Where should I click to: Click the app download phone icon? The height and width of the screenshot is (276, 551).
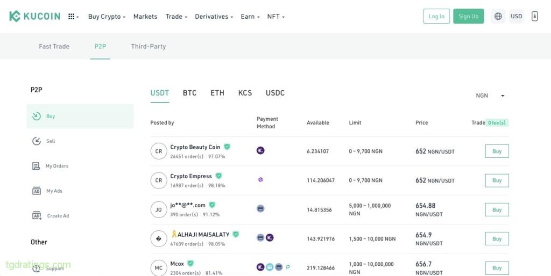[x=534, y=16]
